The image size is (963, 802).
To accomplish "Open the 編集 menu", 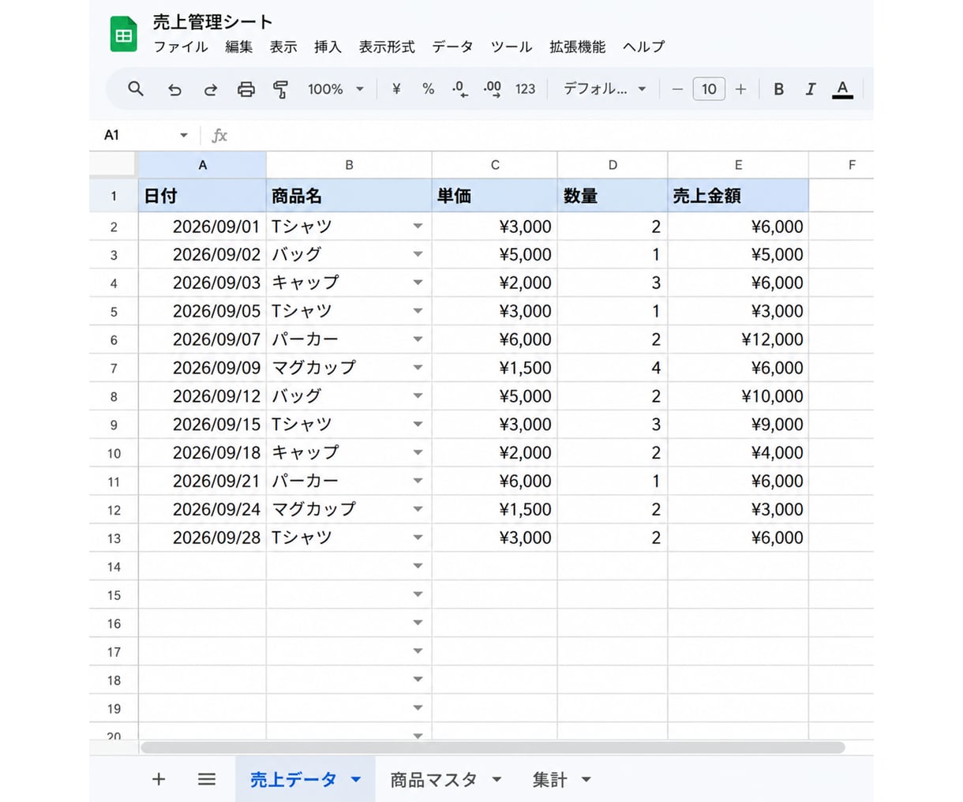I will (x=238, y=47).
